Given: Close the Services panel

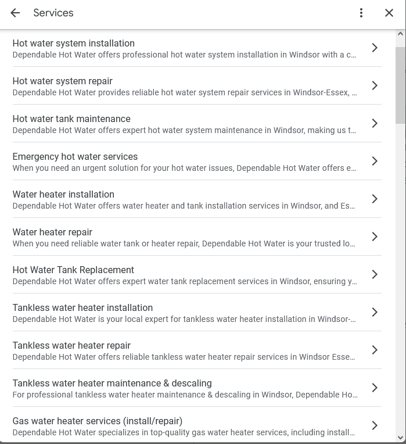Looking at the screenshot, I should coord(389,13).
